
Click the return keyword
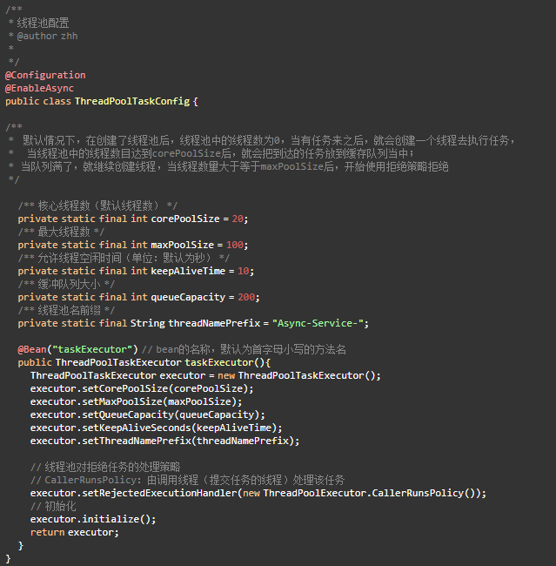pyautogui.click(x=48, y=532)
